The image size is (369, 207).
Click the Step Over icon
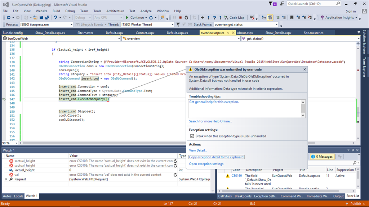214,18
